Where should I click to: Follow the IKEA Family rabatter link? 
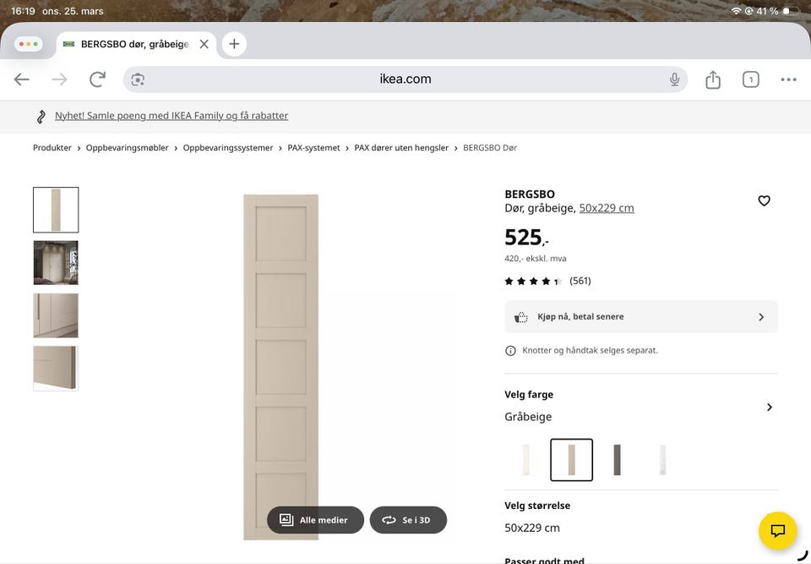coord(169,115)
